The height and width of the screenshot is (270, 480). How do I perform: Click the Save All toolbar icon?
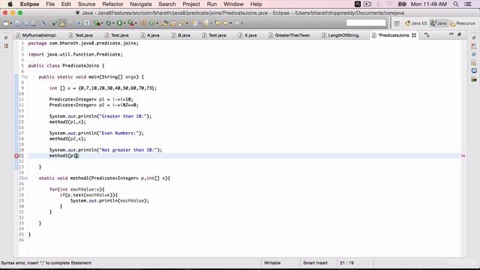(25, 23)
